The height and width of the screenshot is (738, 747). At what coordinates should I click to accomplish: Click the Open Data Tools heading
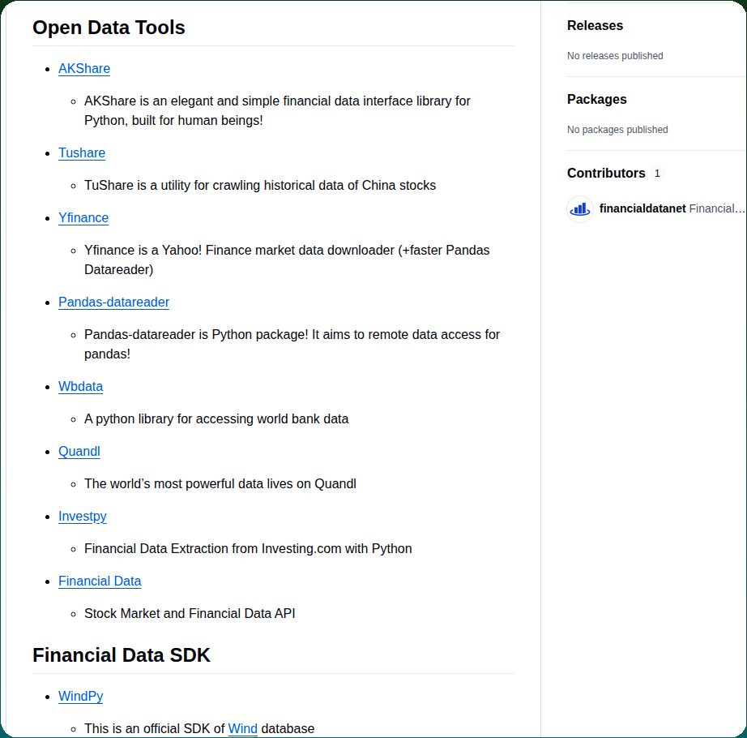click(x=109, y=28)
